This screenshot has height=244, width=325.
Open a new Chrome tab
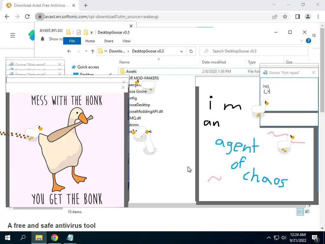pyautogui.click(x=86, y=5)
